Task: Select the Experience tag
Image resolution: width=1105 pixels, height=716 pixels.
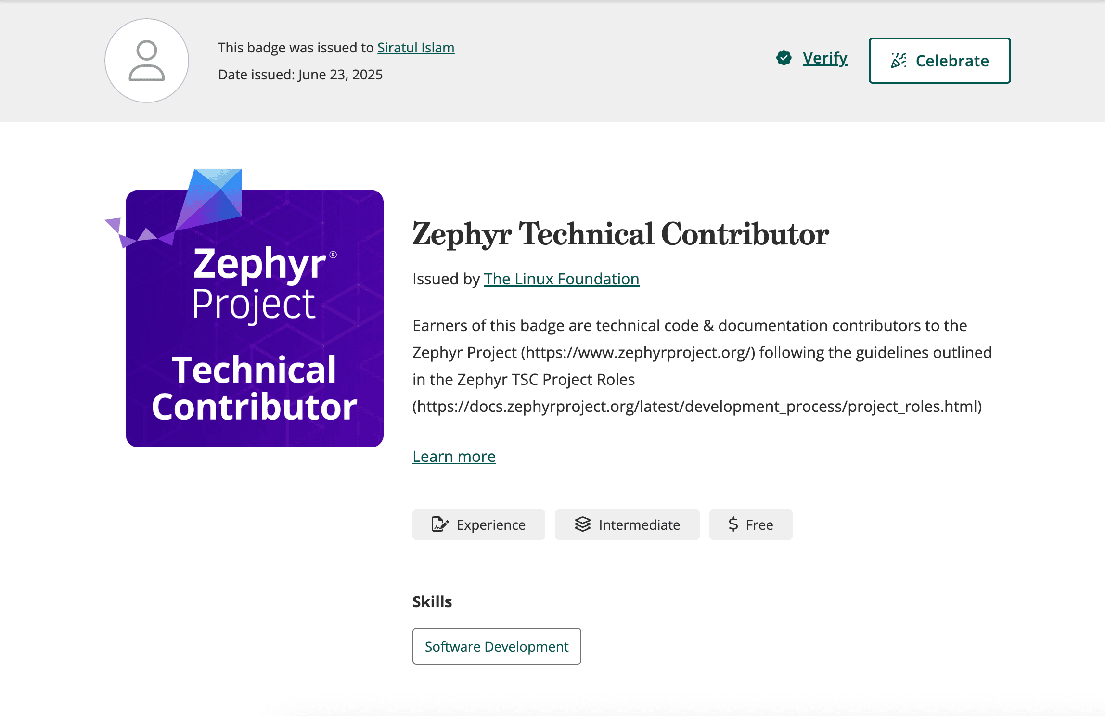Action: [x=479, y=524]
